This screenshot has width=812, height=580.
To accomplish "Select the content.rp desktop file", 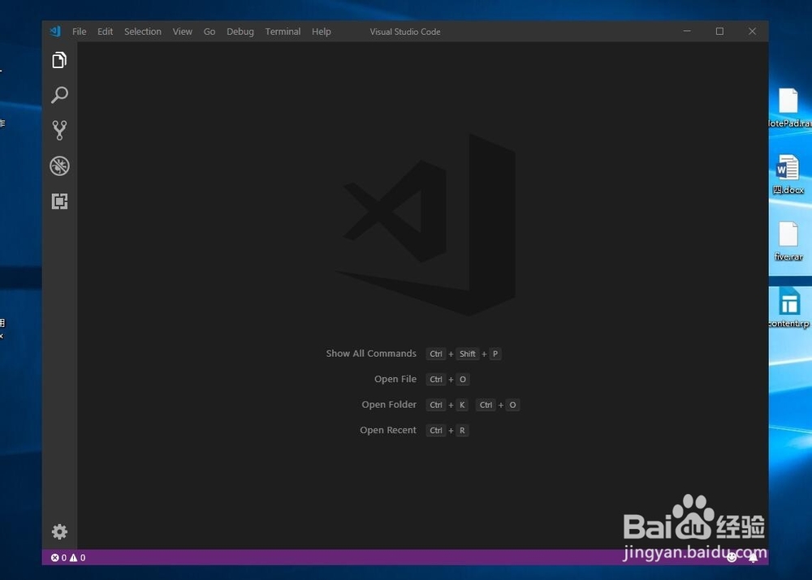I will click(789, 308).
